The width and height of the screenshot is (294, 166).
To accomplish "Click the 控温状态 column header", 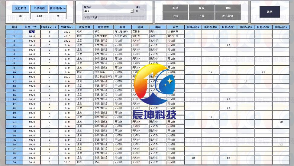I will [x=104, y=27].
